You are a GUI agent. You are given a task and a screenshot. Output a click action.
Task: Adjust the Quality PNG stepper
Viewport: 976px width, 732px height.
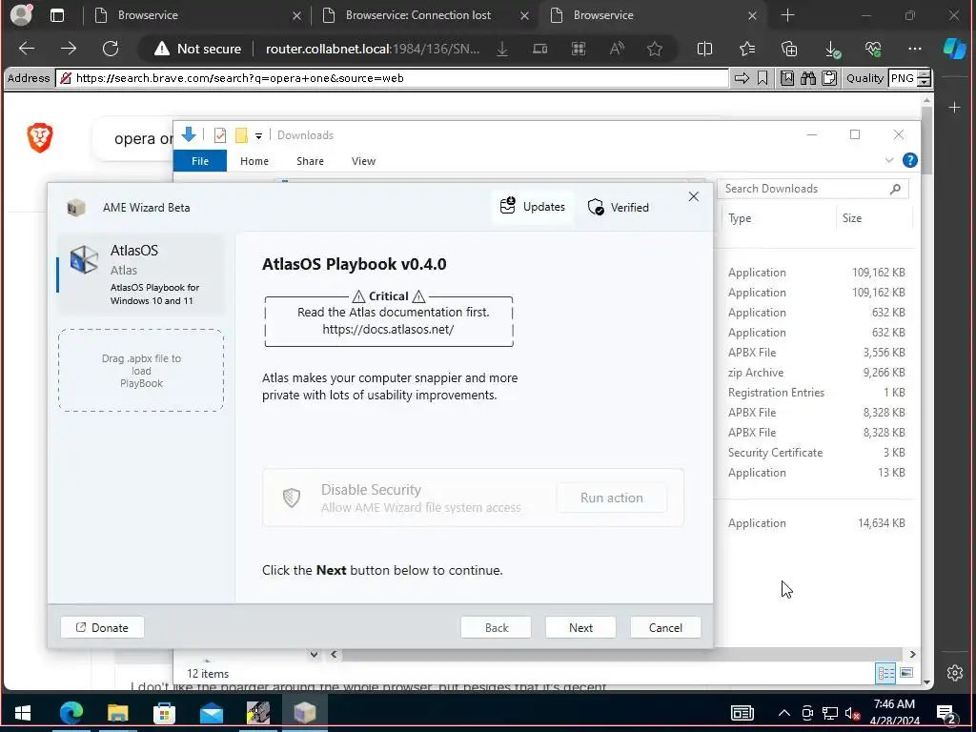(x=925, y=78)
